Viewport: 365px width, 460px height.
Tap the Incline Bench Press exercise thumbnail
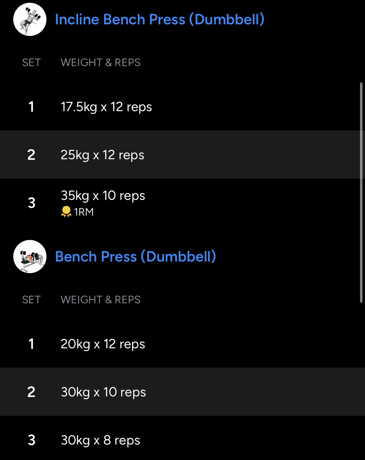(30, 19)
